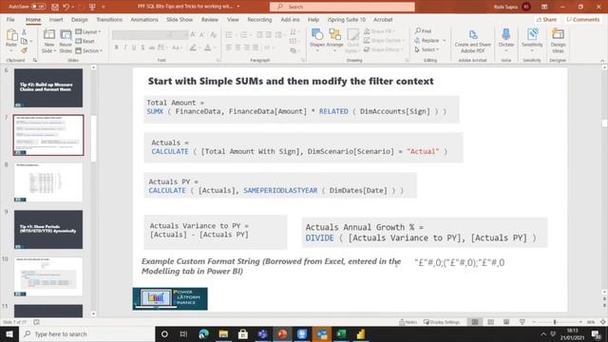Click the New Slide icon
608x342 pixels.
coord(48,35)
